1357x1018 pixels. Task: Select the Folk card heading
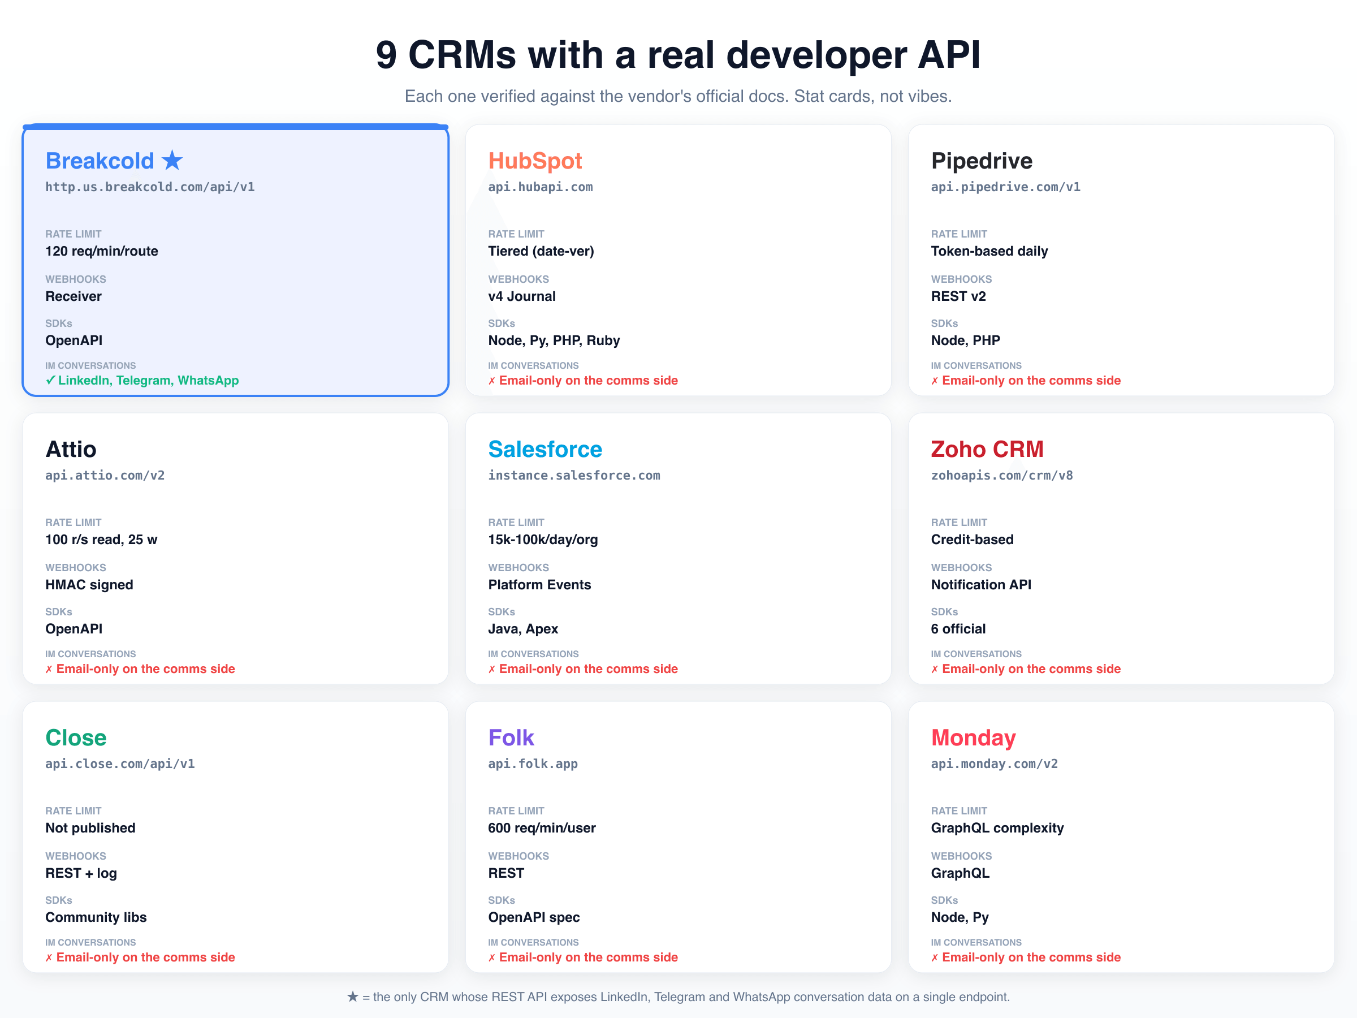point(511,737)
